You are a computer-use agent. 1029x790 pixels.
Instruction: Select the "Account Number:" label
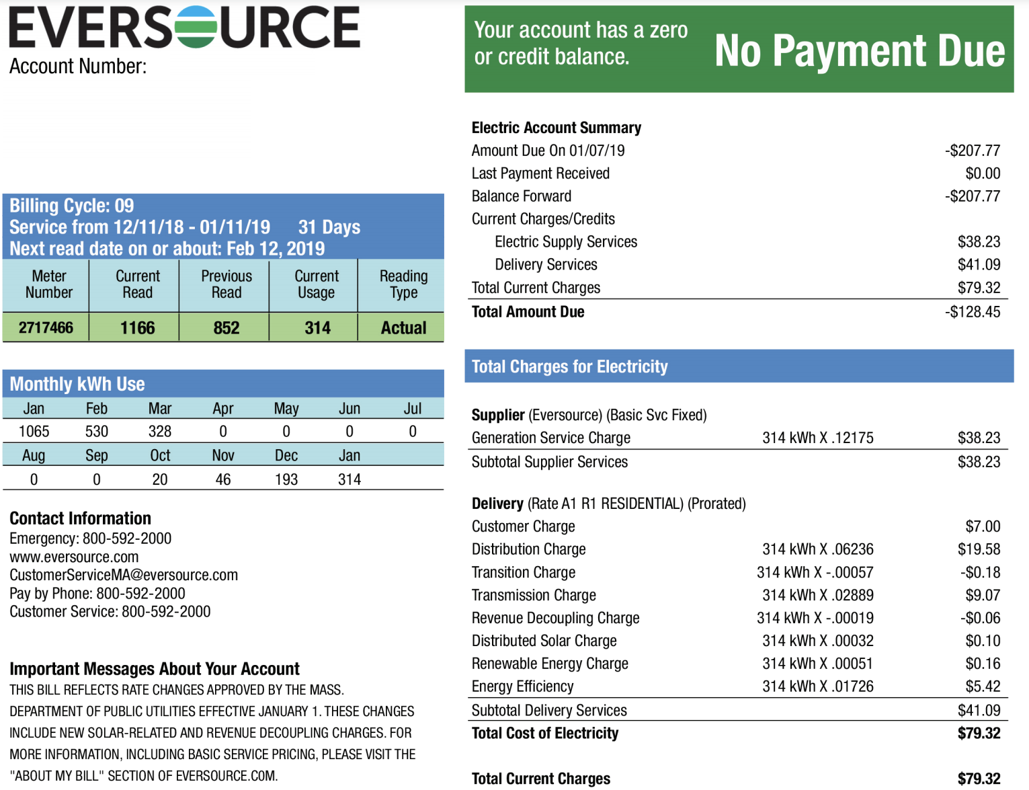tap(78, 67)
